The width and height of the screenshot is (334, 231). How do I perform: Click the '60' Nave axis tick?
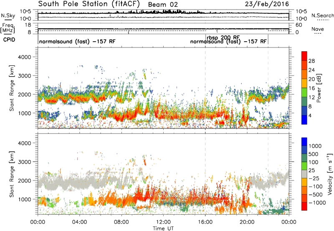pyautogui.click(x=299, y=25)
